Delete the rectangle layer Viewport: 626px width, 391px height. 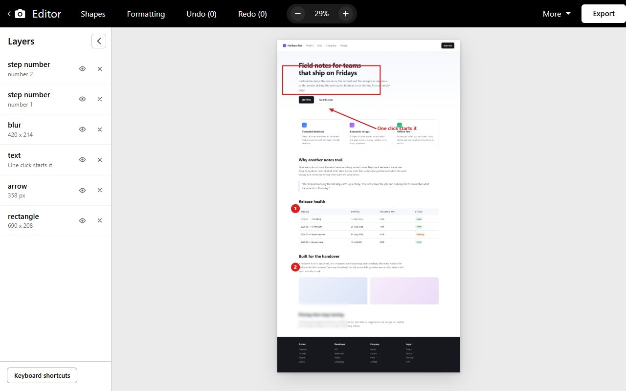pos(100,220)
